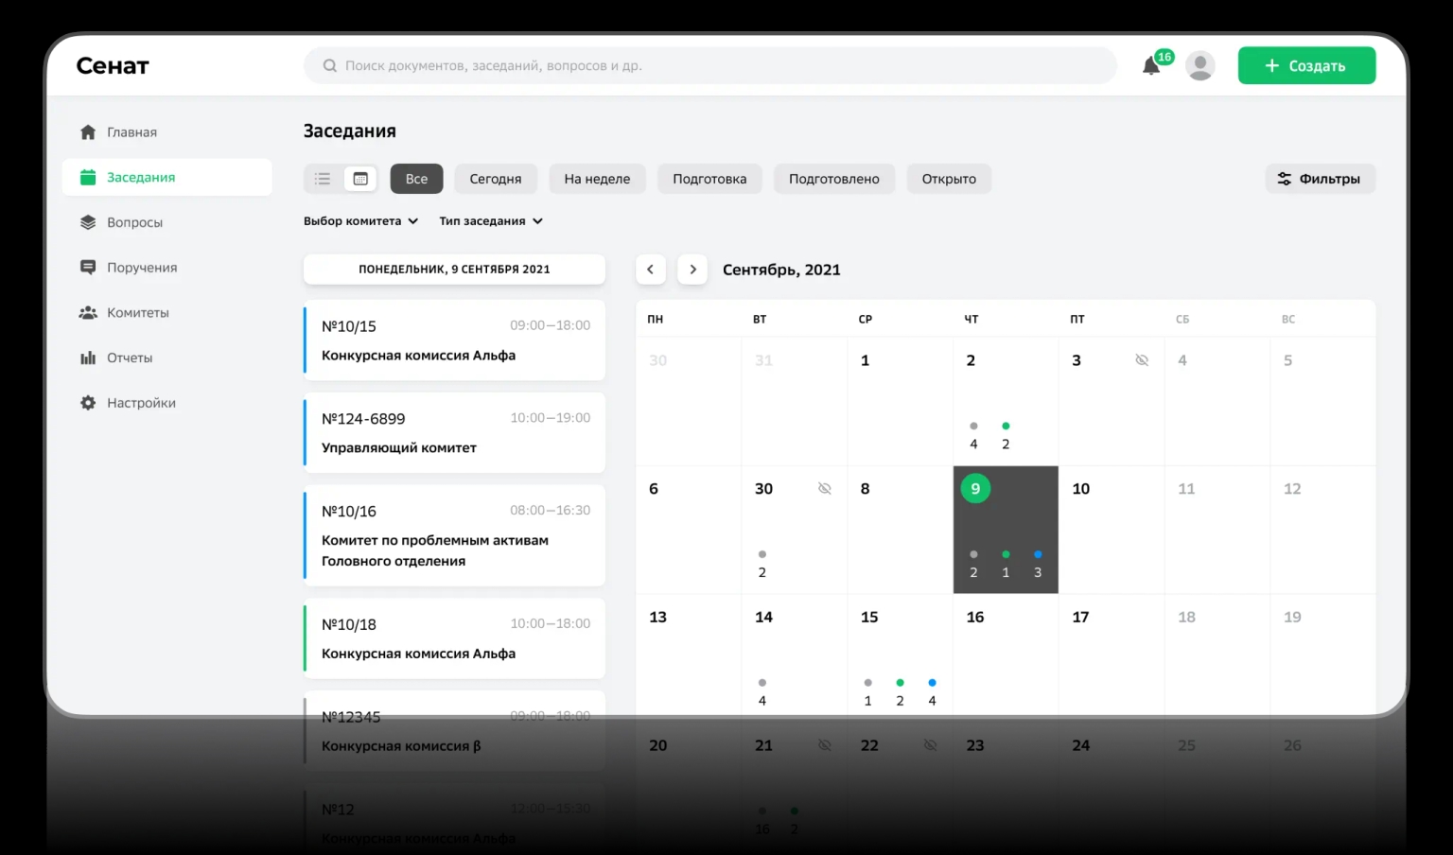Click the green dot count on September 2
This screenshot has width=1453, height=855.
pyautogui.click(x=1006, y=436)
